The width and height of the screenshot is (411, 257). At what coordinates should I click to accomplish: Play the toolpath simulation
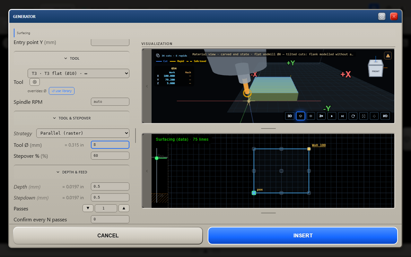[x=332, y=116]
